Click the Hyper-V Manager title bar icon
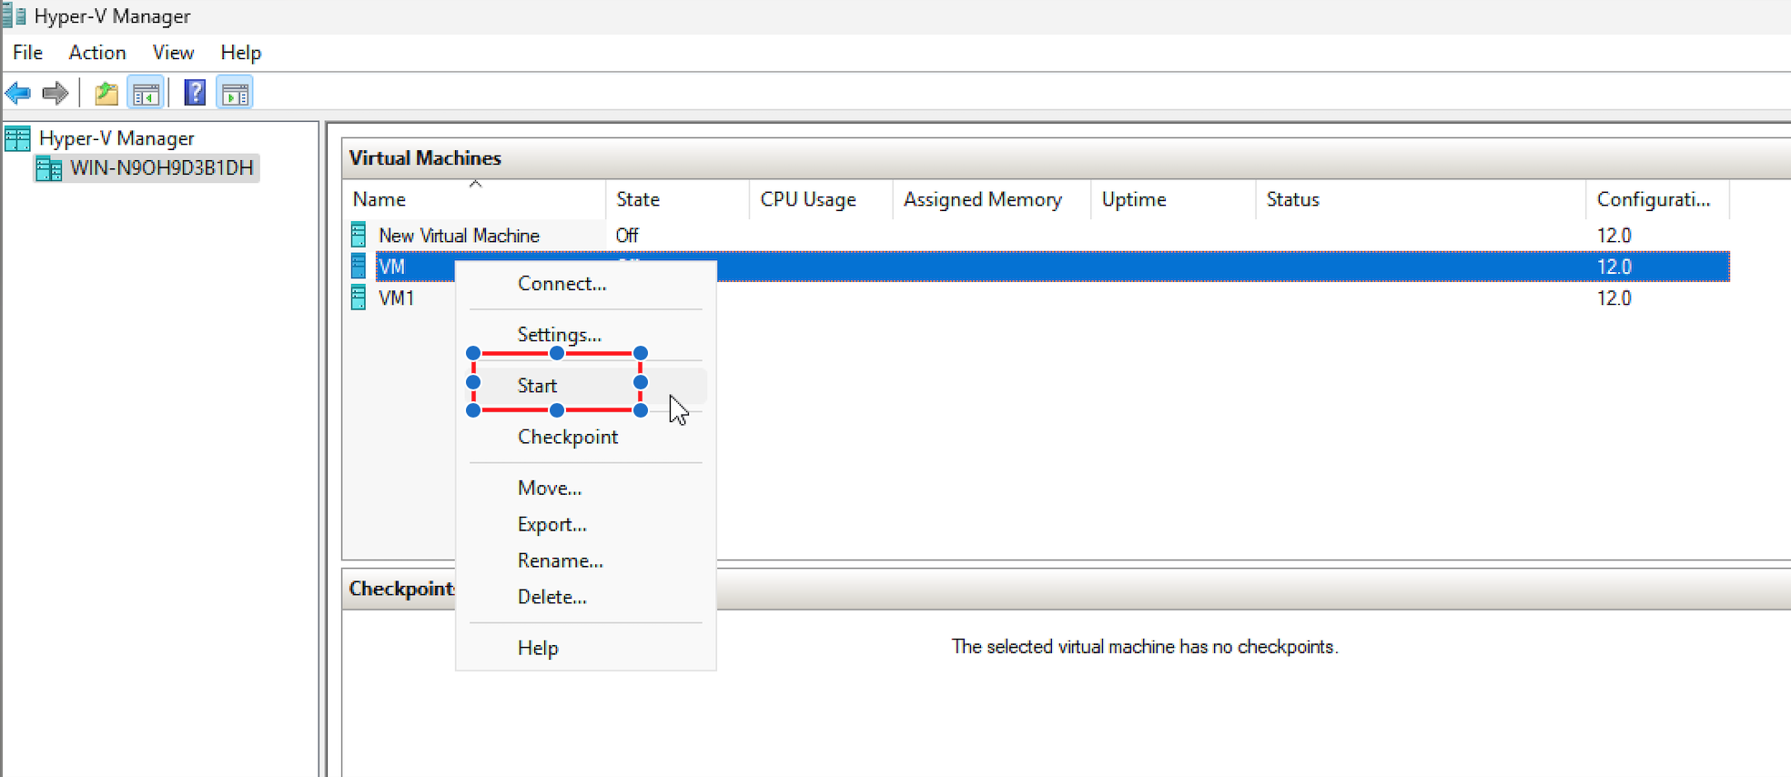1791x777 pixels. [14, 15]
